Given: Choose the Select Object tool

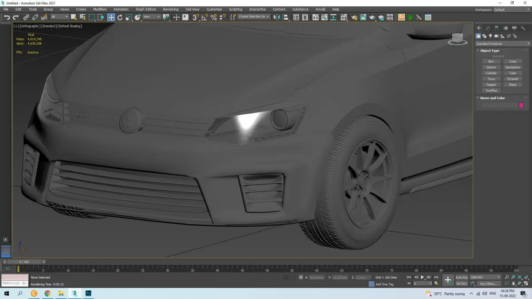Looking at the screenshot, I should [74, 17].
